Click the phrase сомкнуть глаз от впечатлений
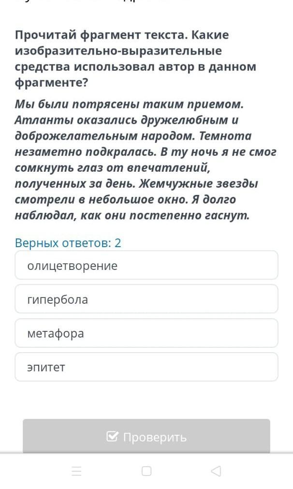Viewport: 293px width, 489px height. point(113,168)
